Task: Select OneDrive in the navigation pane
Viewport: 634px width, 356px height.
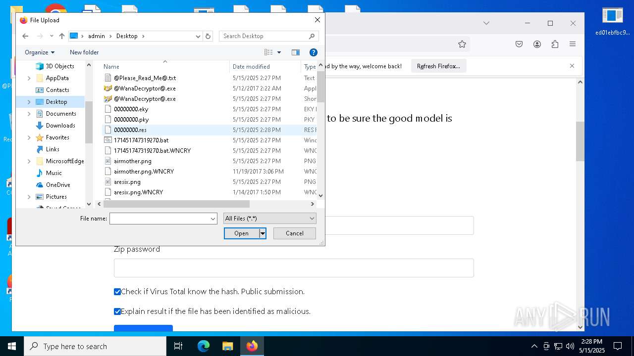Action: [x=58, y=185]
